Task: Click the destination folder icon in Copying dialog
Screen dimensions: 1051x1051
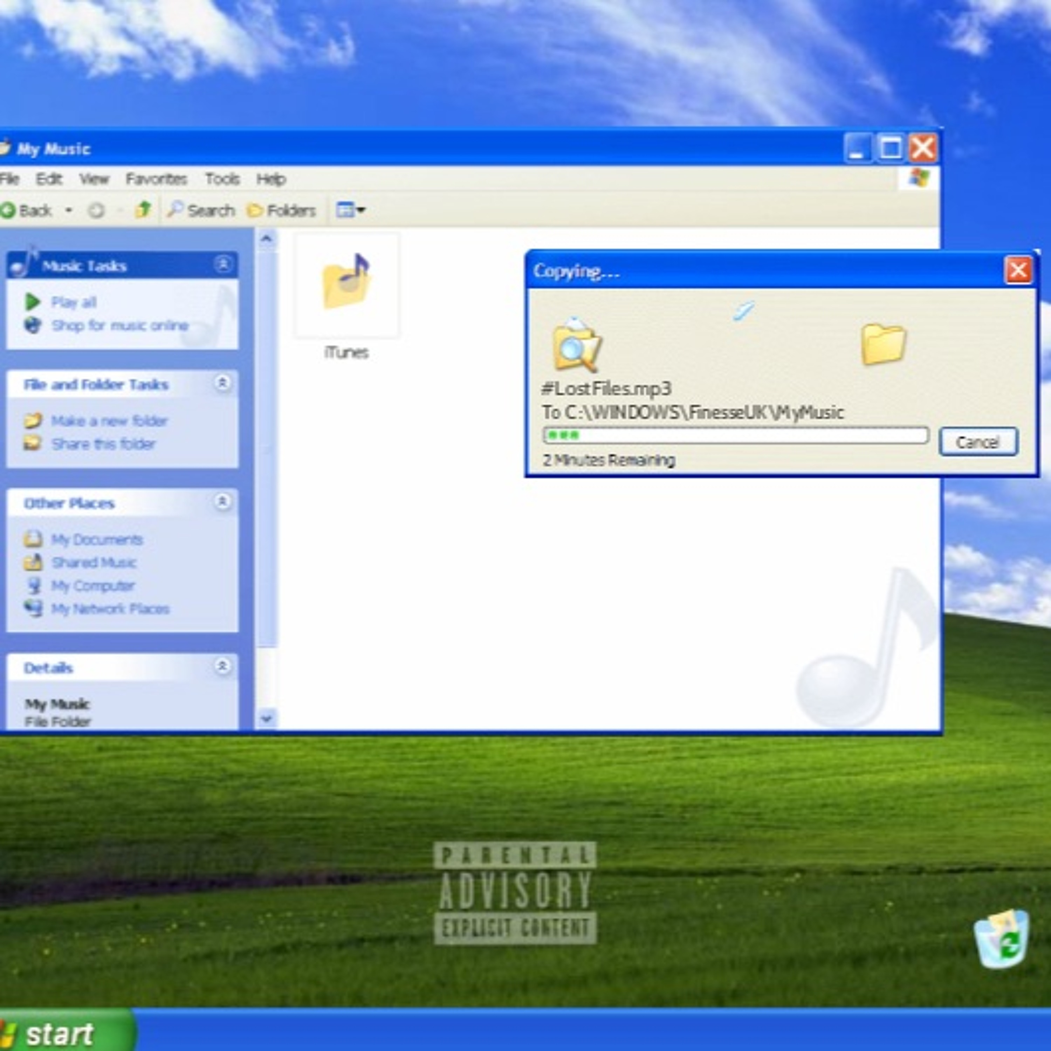Action: click(x=884, y=344)
